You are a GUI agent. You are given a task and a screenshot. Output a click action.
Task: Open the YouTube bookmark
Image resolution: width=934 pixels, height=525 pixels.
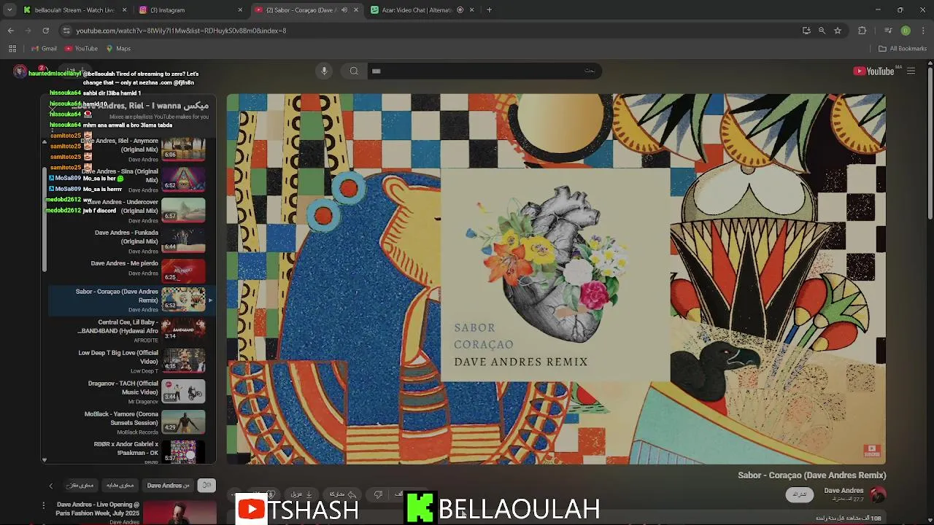pos(81,49)
